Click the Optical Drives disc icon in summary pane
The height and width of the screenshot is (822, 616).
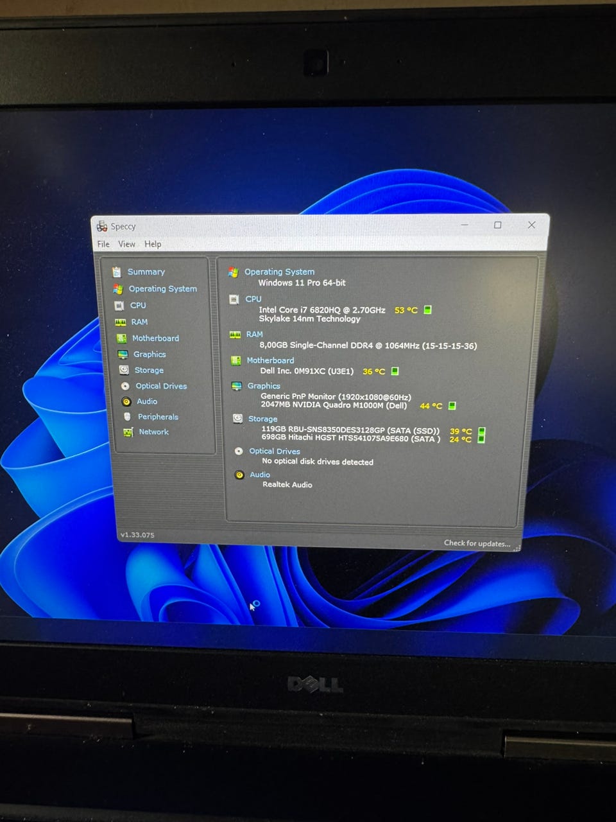coord(239,451)
